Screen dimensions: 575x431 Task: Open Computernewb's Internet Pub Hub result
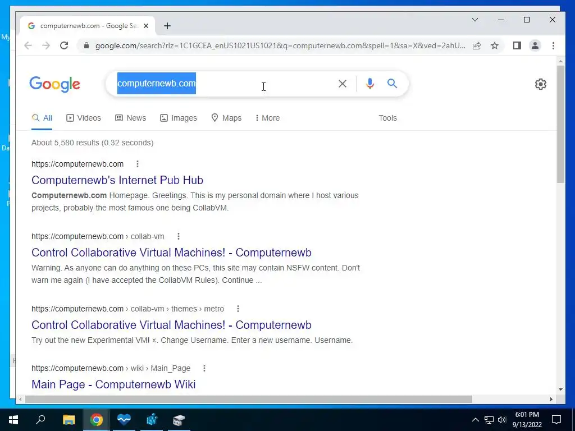coord(117,180)
